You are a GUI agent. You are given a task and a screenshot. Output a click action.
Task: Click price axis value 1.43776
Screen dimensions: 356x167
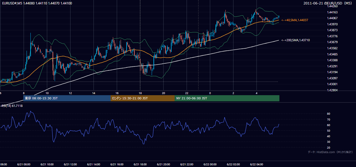click(x=333, y=36)
